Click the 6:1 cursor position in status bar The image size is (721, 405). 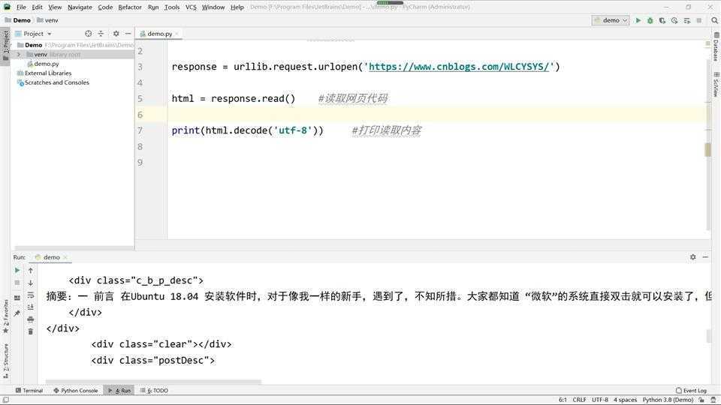(563, 400)
